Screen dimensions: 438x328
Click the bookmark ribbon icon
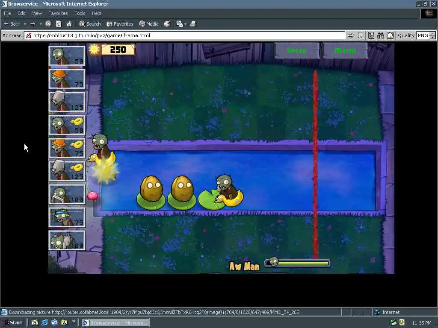pos(360,35)
